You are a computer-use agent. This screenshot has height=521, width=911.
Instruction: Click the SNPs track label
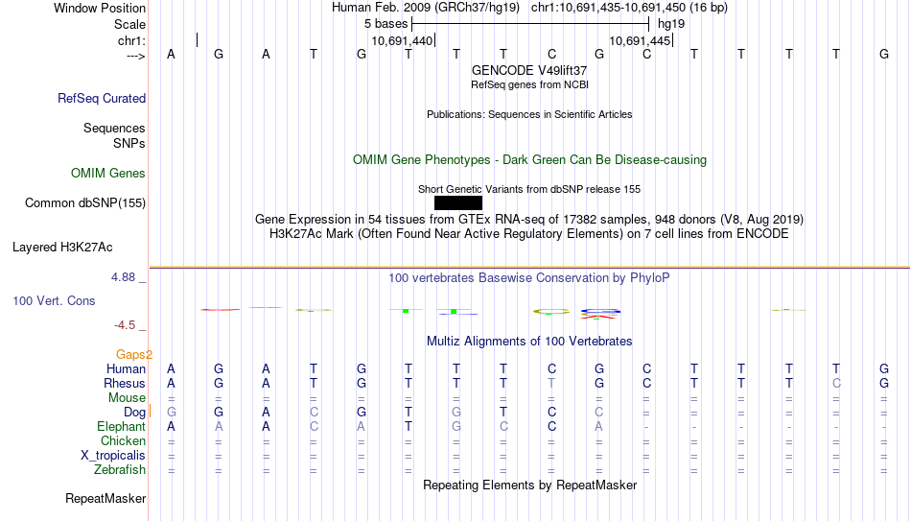(129, 143)
